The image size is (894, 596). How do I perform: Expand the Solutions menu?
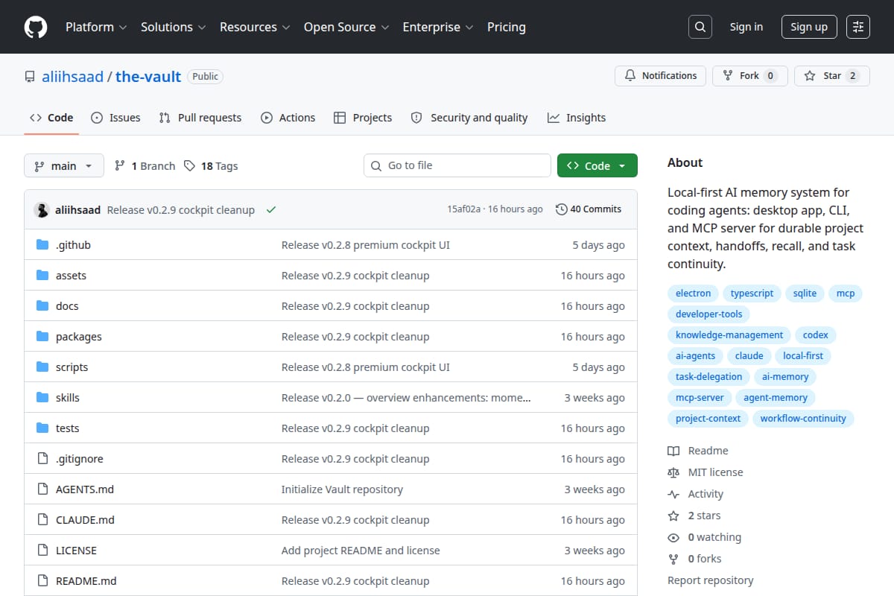pos(173,27)
